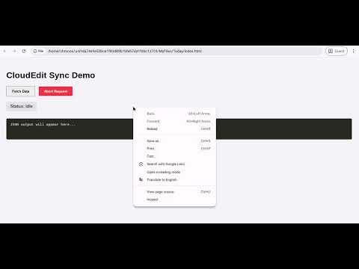Select Open in reading mode entry
Viewport: 359px width, 269px height.
pyautogui.click(x=174, y=172)
